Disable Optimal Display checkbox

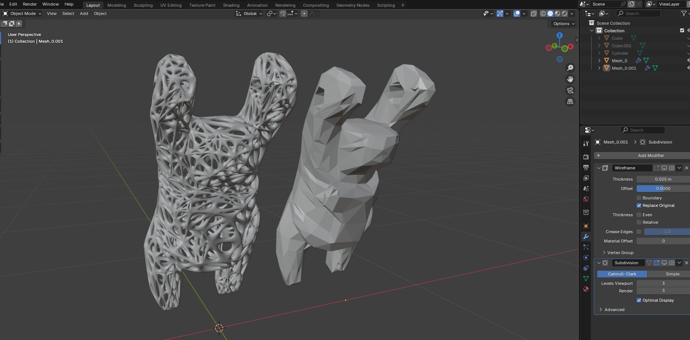[x=639, y=300]
